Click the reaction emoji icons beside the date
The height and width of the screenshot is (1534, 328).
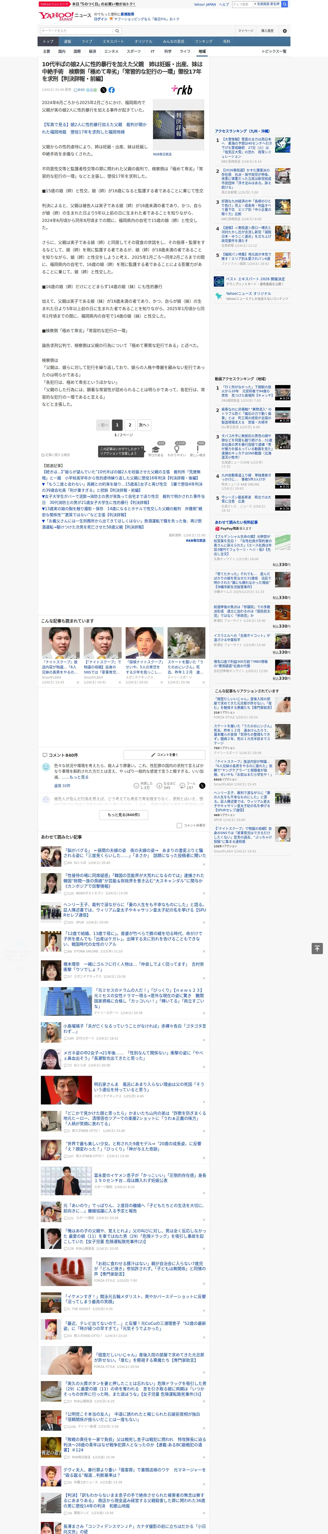point(91,90)
